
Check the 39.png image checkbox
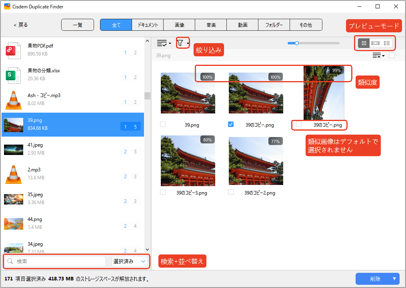coord(163,125)
